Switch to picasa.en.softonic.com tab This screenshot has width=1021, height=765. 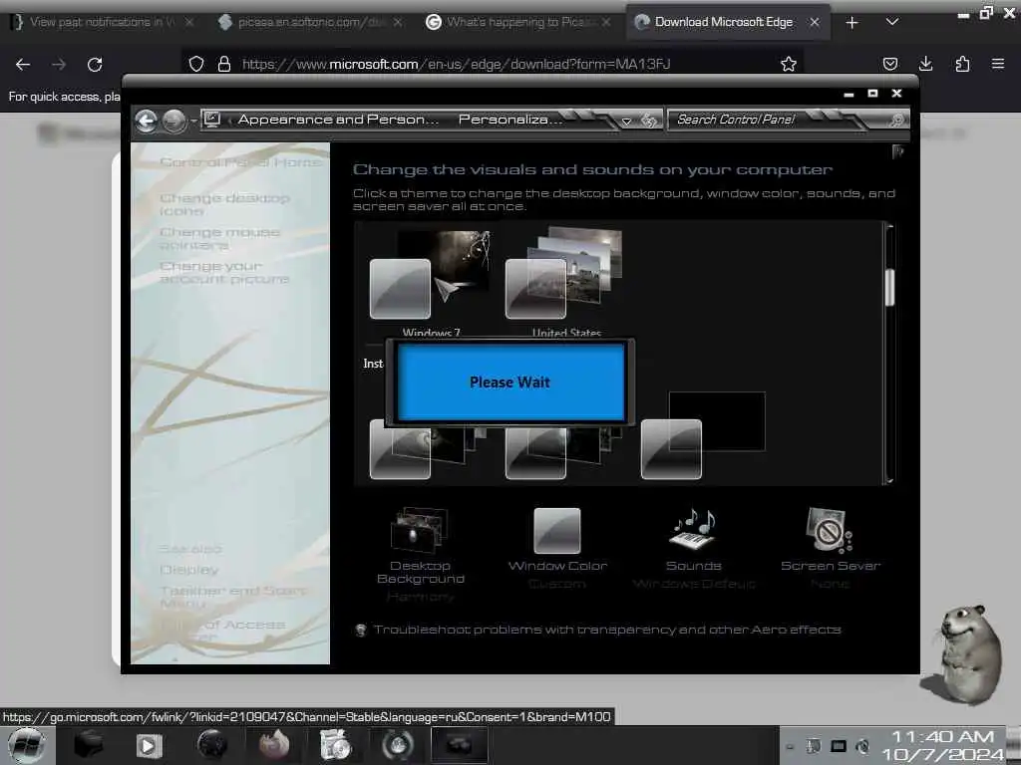tap(311, 22)
